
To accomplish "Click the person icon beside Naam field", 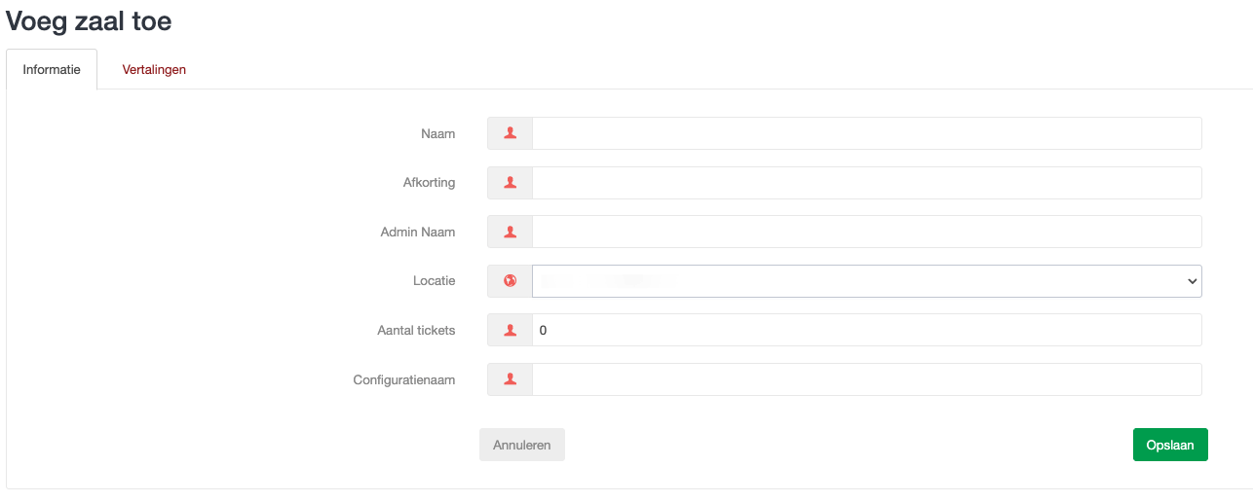I will pos(510,133).
